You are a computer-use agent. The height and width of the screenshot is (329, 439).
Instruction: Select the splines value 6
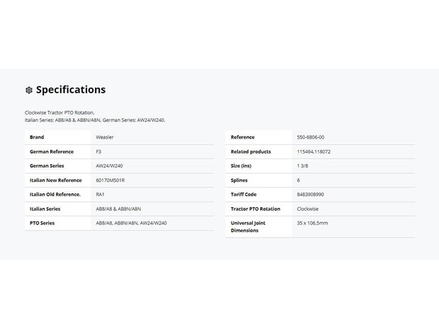tap(299, 180)
